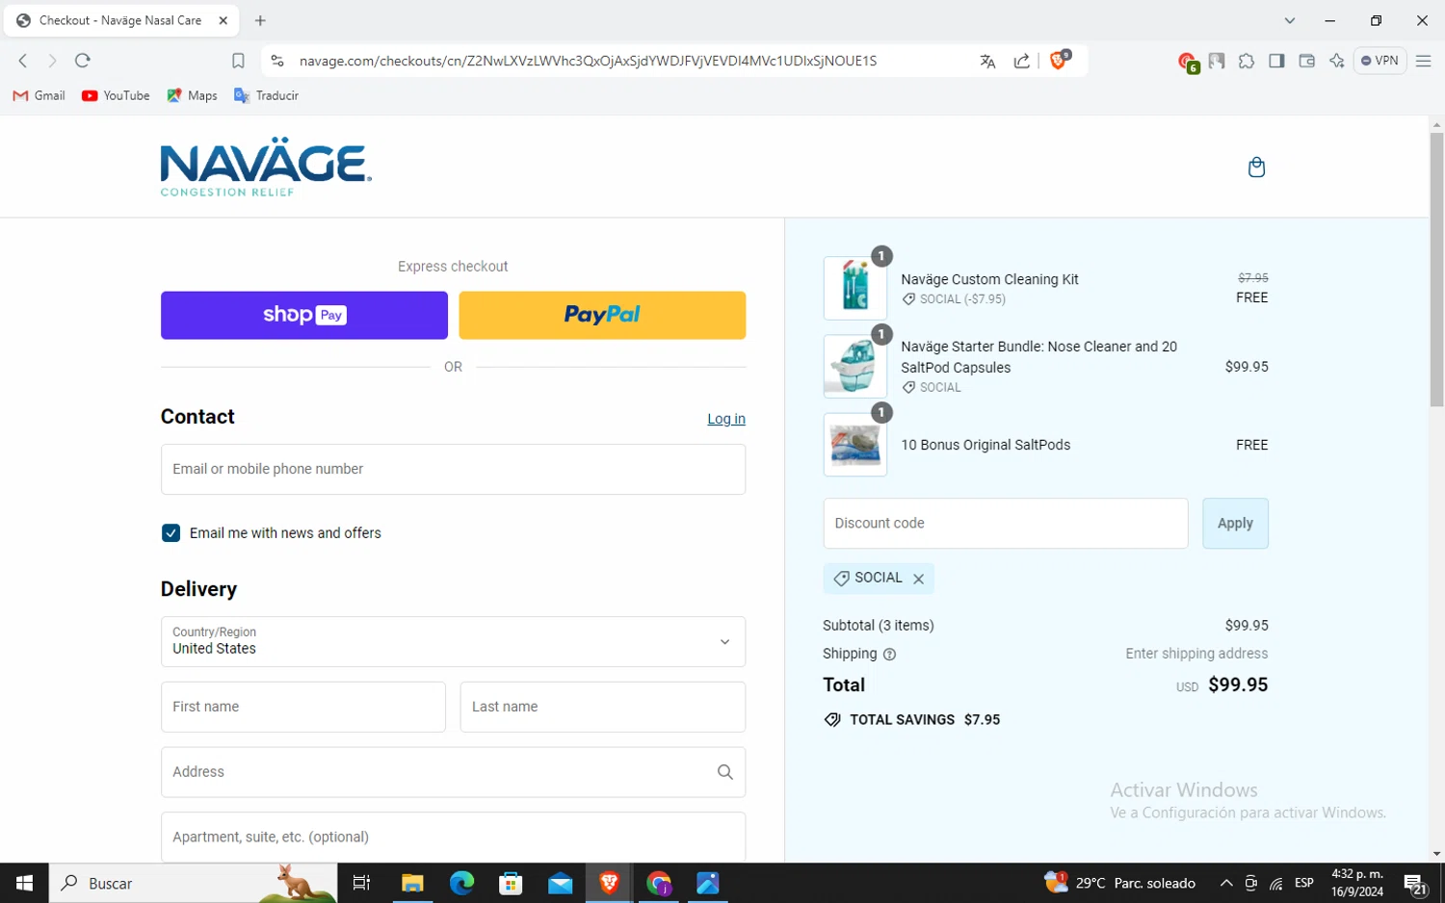Screen dimensions: 1445x903
Task: Open the notification center icon
Action: point(1415,884)
